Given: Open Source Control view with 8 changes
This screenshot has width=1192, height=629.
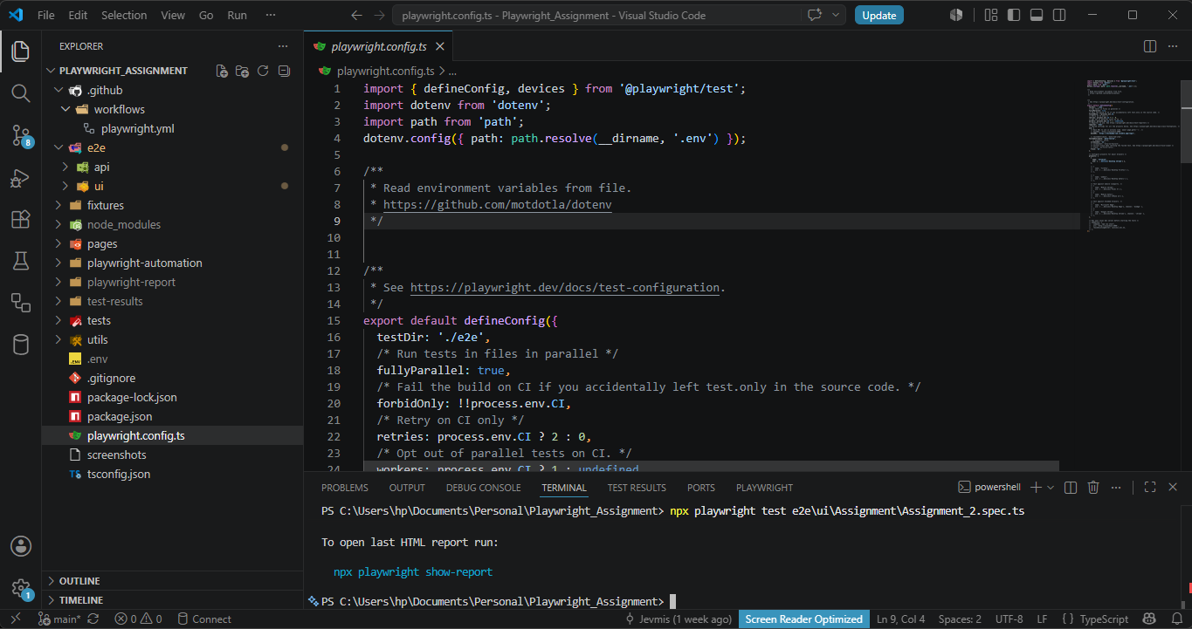Looking at the screenshot, I should pos(20,134).
